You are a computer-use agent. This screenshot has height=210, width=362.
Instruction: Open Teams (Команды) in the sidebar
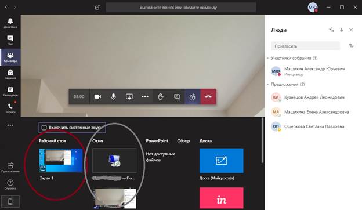pyautogui.click(x=10, y=57)
